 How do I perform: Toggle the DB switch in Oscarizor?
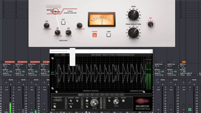(87, 101)
